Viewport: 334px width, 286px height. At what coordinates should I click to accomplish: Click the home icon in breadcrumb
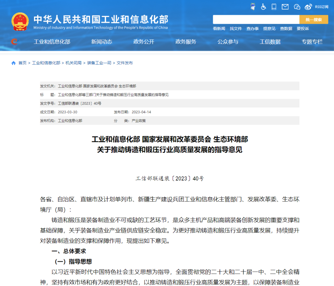pyautogui.click(x=13, y=63)
